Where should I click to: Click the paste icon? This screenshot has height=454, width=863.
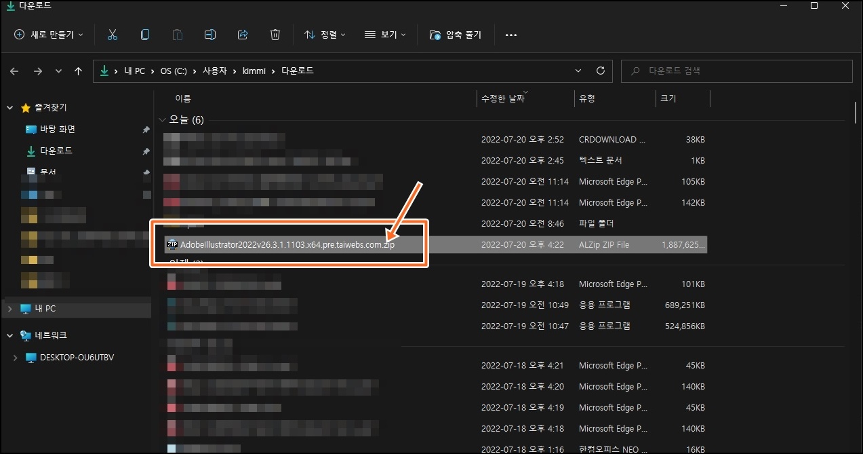(x=177, y=35)
